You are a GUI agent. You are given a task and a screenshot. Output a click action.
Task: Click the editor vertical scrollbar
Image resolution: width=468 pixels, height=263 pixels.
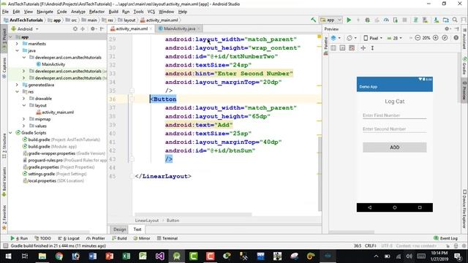coord(320,173)
